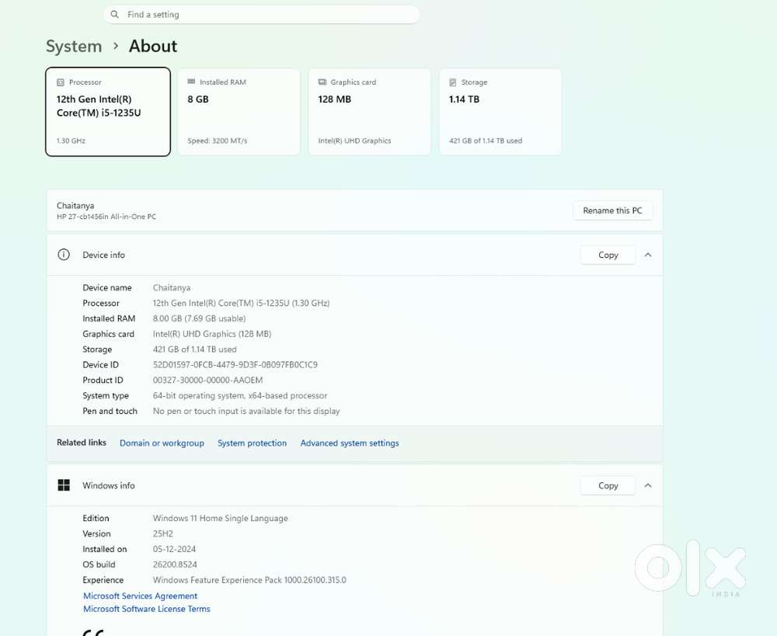
Task: Select installed on date 05-12-2024
Action: (x=174, y=549)
